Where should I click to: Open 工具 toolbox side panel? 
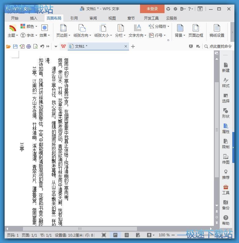click(226, 190)
